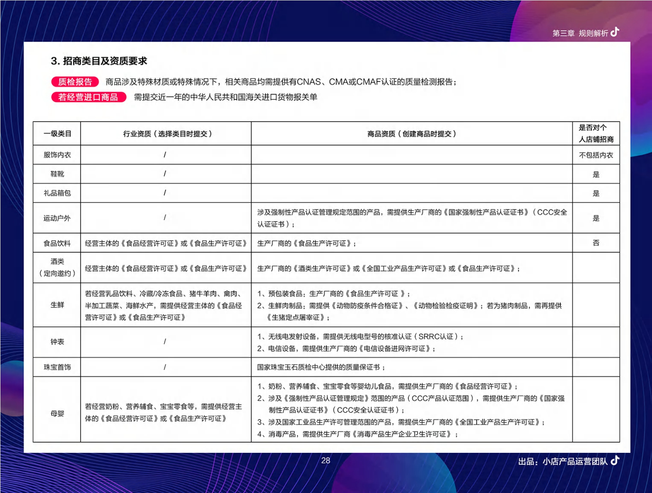Select the 服饰内衣 category cell

click(57, 155)
